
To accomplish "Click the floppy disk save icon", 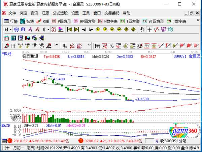I will coord(28,38).
